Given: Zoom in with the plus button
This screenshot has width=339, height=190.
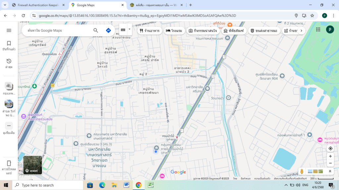Looking at the screenshot, I should click(x=330, y=156).
